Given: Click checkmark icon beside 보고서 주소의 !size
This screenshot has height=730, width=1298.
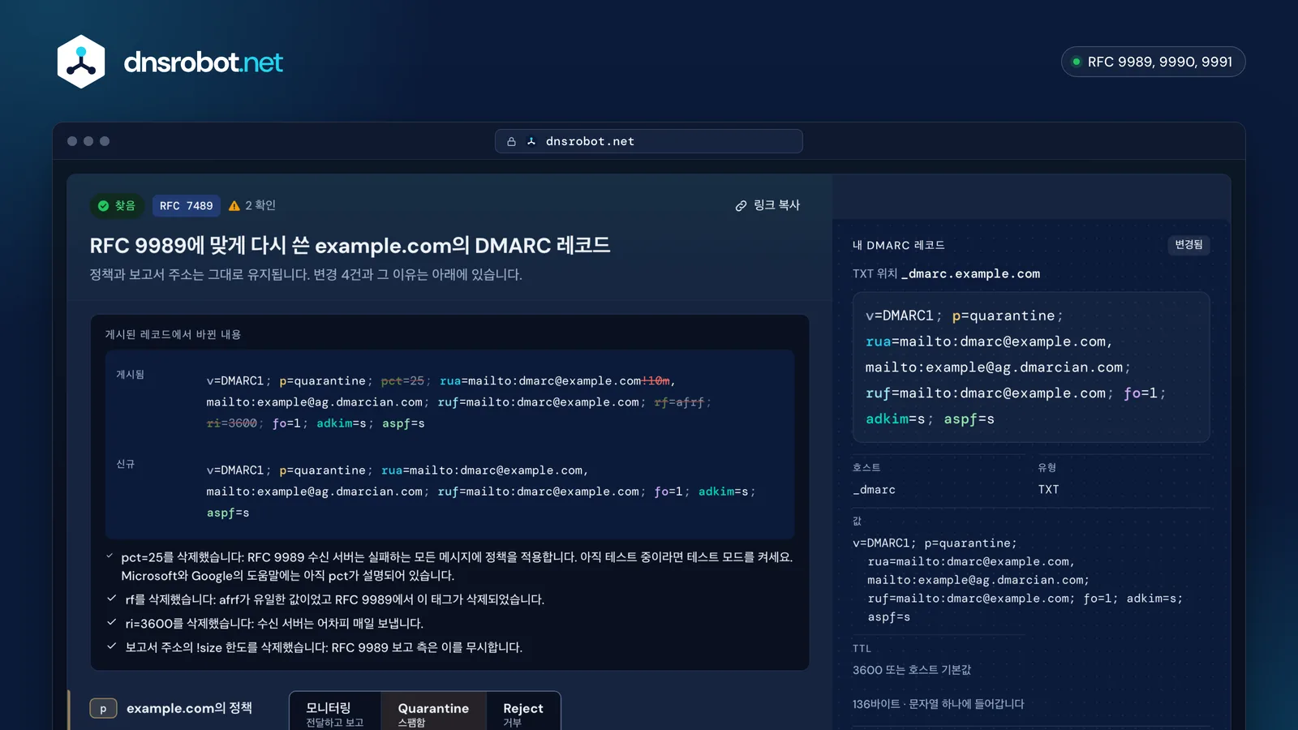Looking at the screenshot, I should tap(111, 646).
